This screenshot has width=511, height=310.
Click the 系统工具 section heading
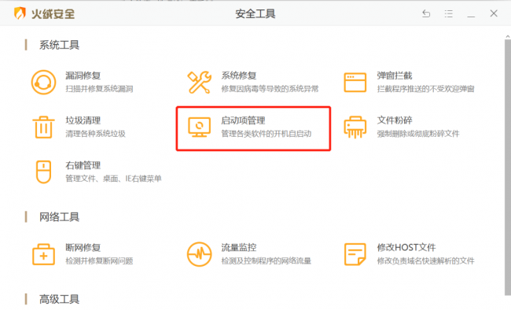[59, 45]
